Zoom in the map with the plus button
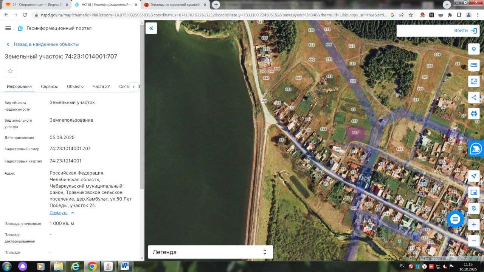 pos(474,225)
